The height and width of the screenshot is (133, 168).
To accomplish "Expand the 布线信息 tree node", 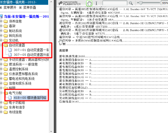I will (1, 112).
